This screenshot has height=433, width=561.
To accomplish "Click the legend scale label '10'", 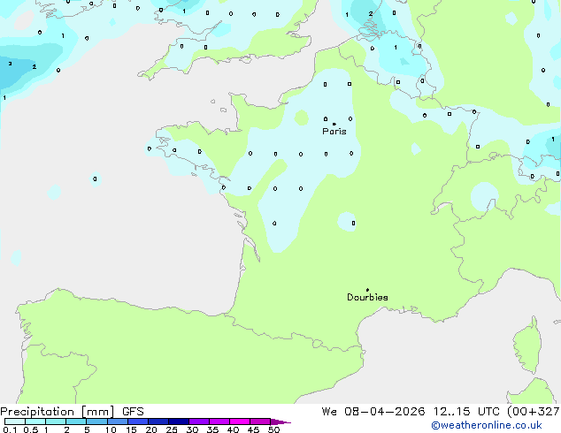I will [x=111, y=429].
